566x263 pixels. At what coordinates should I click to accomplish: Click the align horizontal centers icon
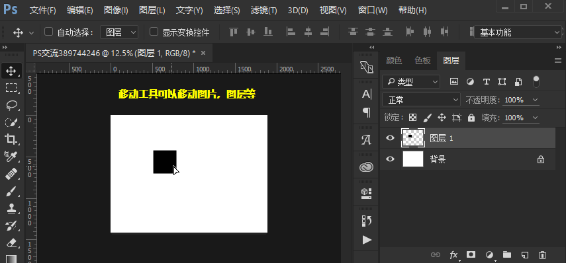pyautogui.click(x=308, y=32)
